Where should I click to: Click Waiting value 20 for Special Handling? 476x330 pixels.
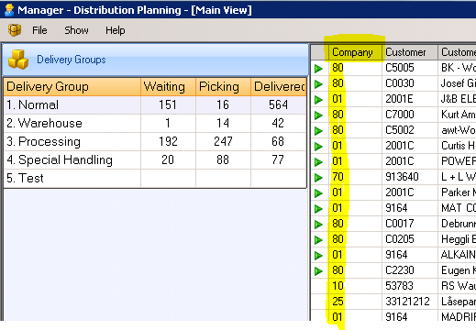(168, 159)
